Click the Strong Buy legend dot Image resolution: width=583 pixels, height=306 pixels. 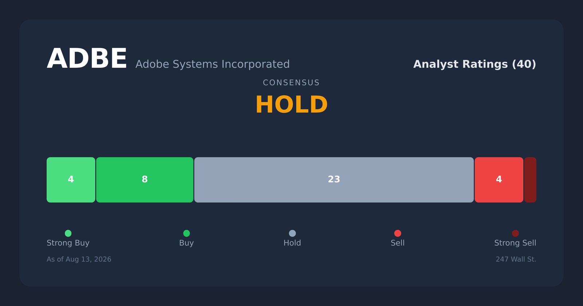68,233
